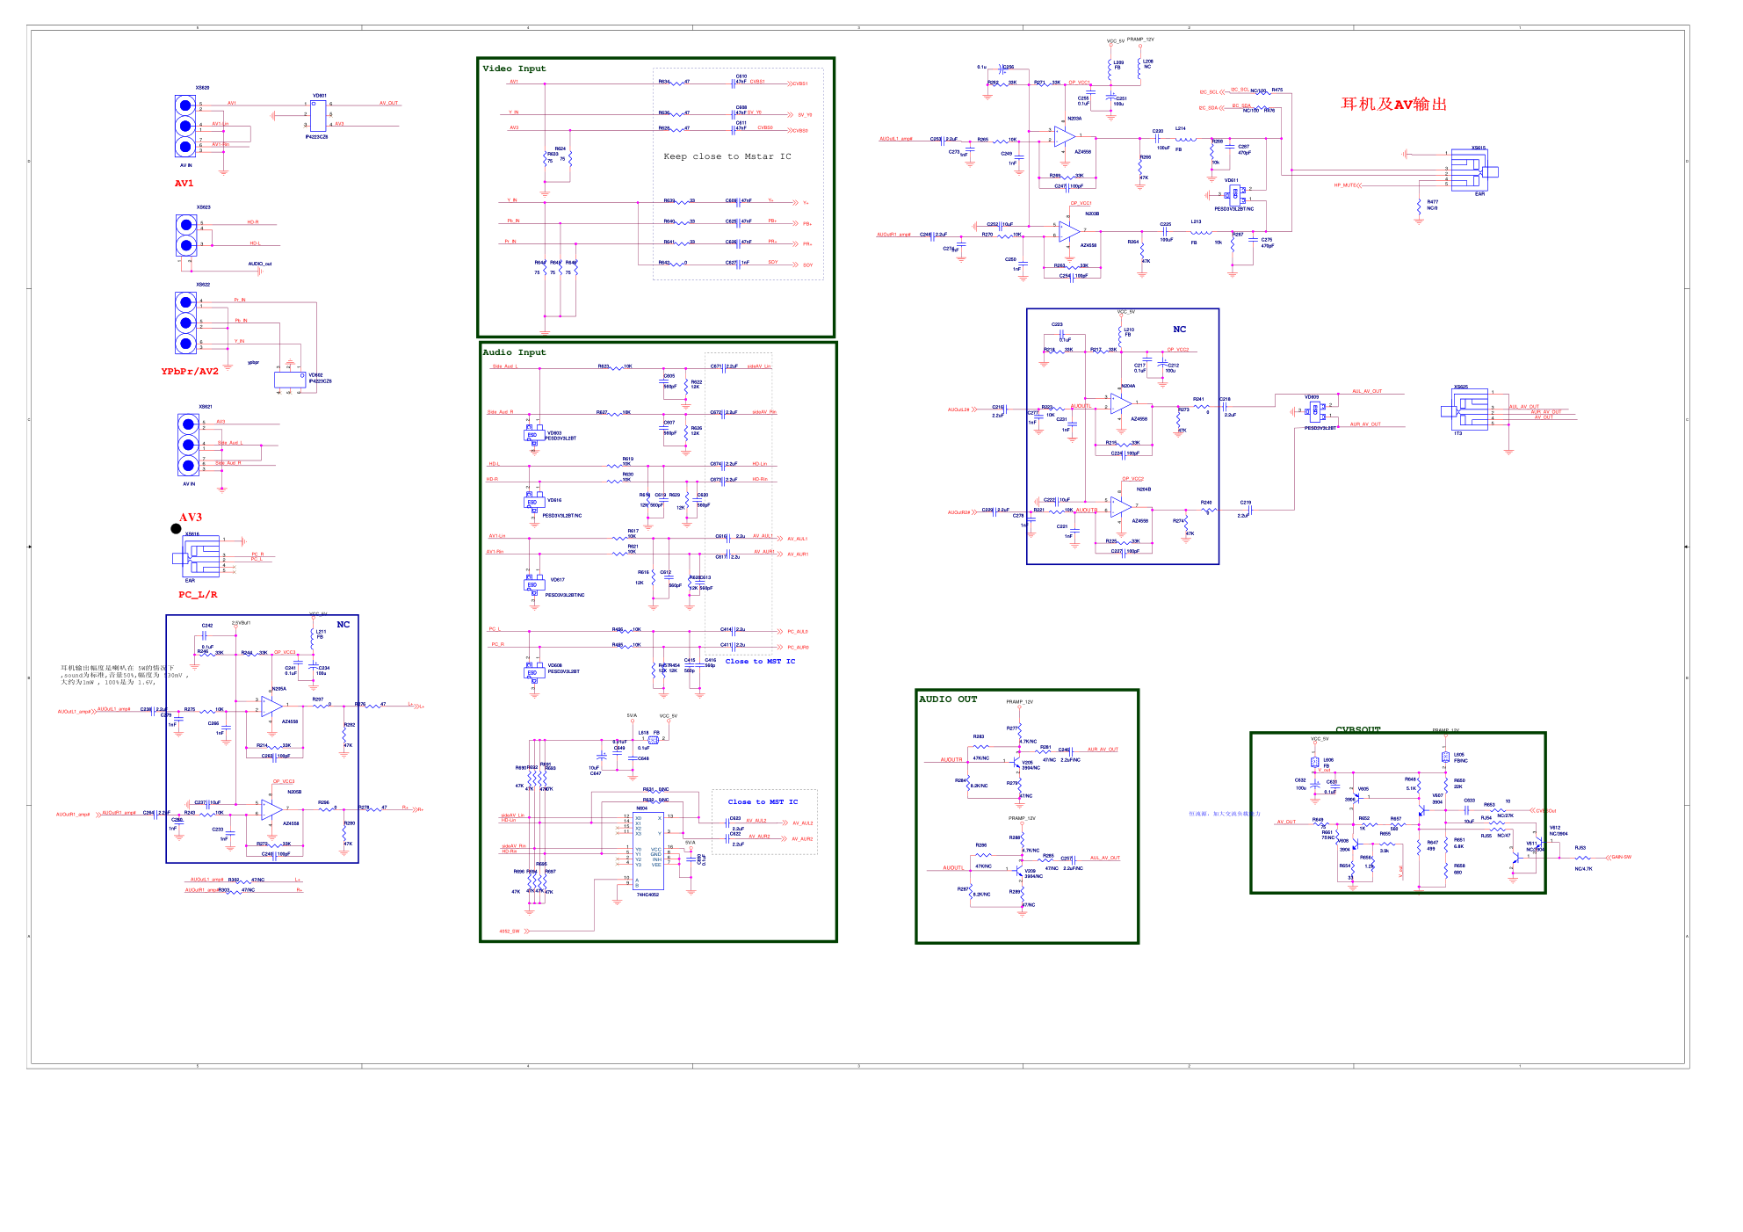Click the XS620 AV1 triple RCA connector
1743x1232 pixels.
[x=185, y=127]
